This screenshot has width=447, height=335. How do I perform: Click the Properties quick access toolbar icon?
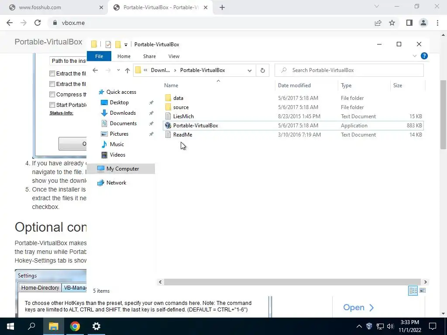(x=108, y=44)
